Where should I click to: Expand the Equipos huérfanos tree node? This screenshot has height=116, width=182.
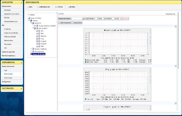tap(31, 49)
